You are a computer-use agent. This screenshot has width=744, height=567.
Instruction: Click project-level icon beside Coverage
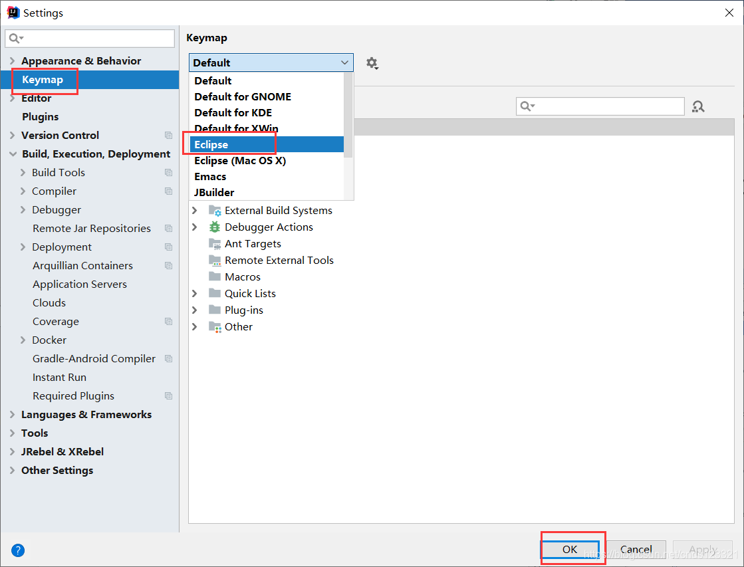168,322
